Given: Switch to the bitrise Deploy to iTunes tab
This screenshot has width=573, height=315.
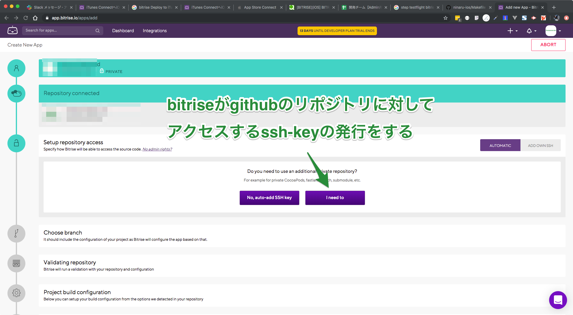Looking at the screenshot, I should (x=155, y=7).
